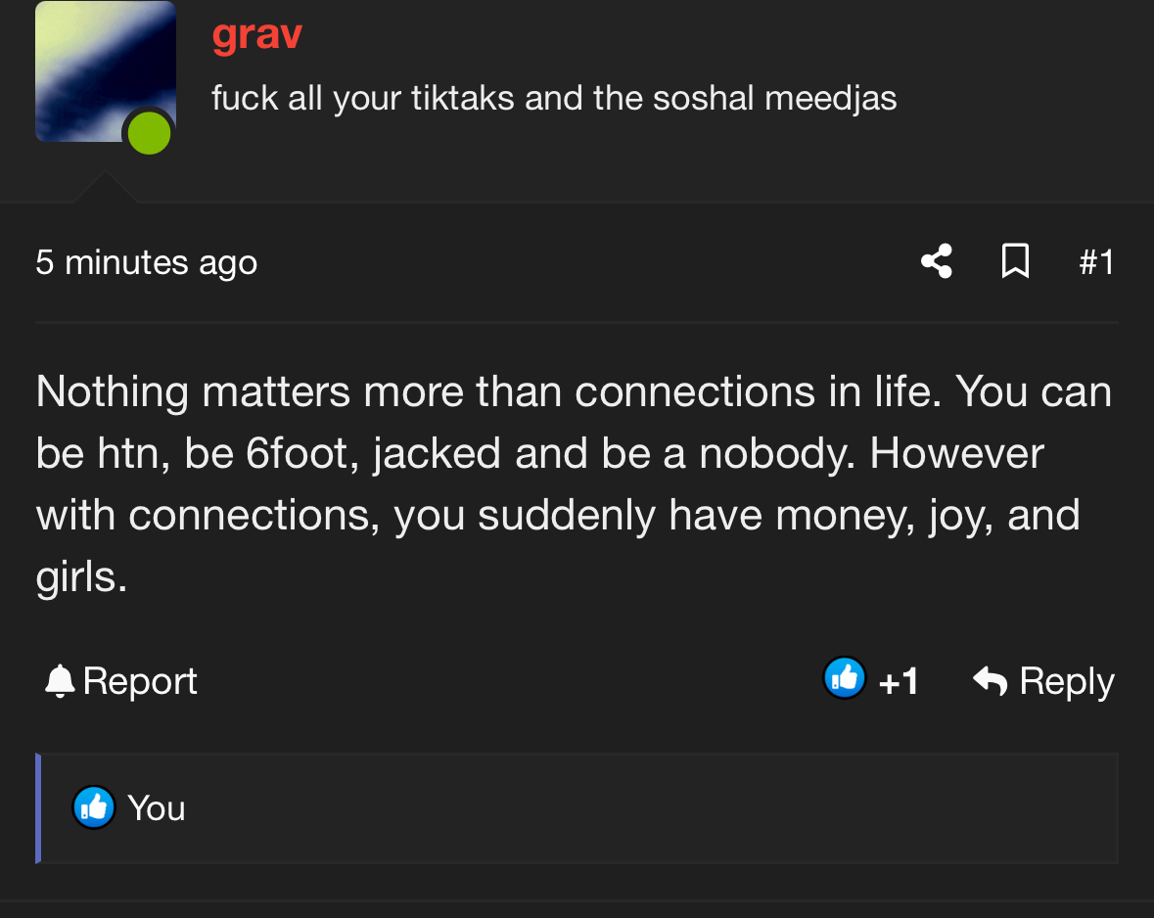Image resolution: width=1154 pixels, height=918 pixels.
Task: Toggle your like via the +1 label
Action: tap(899, 682)
